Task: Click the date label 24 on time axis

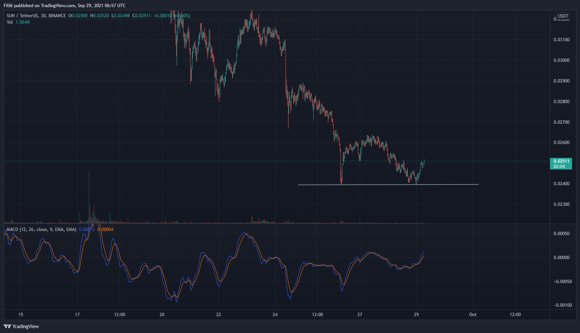Action: click(275, 315)
